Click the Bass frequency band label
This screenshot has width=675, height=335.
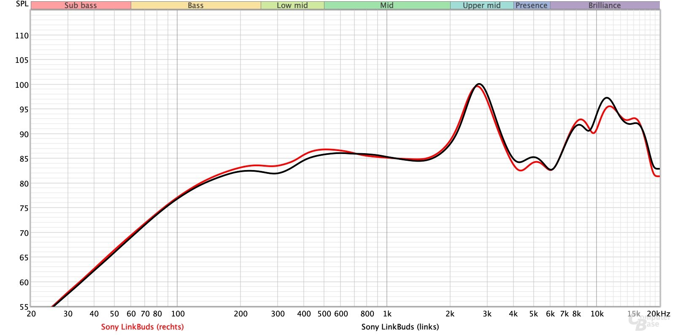click(196, 5)
